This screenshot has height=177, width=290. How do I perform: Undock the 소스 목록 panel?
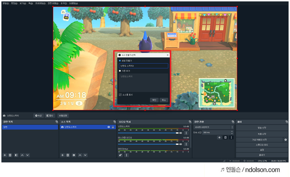pyautogui.click(x=114, y=122)
